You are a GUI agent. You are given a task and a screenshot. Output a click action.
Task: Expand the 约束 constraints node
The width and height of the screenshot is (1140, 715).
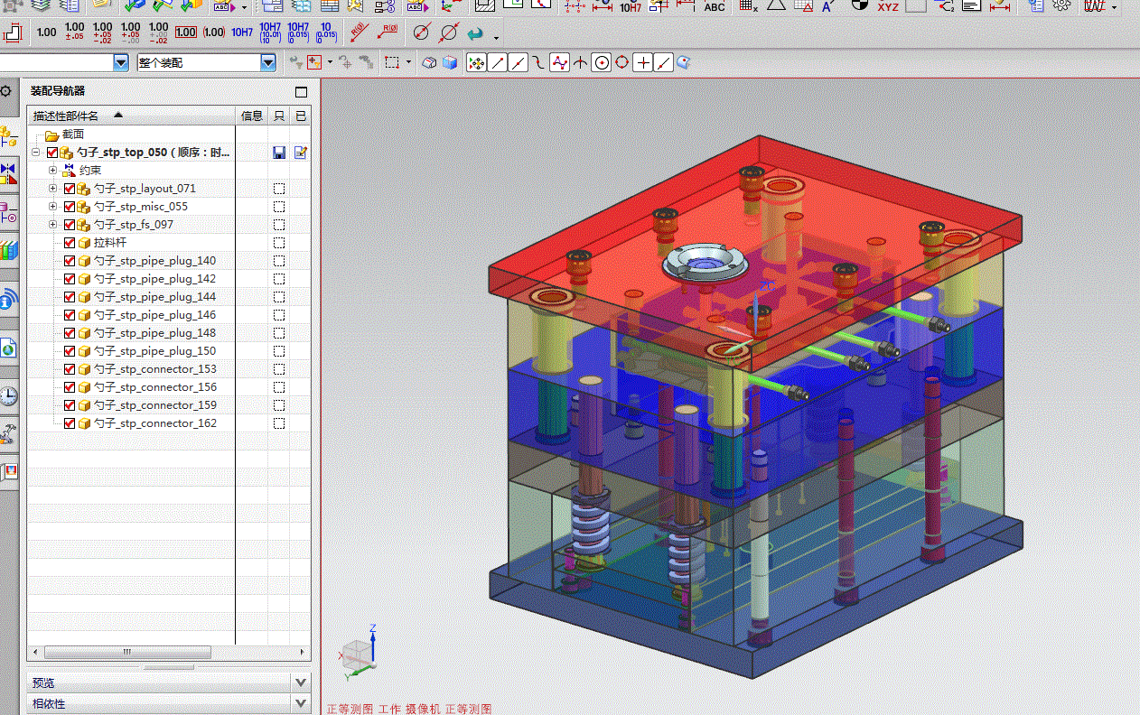pos(52,171)
